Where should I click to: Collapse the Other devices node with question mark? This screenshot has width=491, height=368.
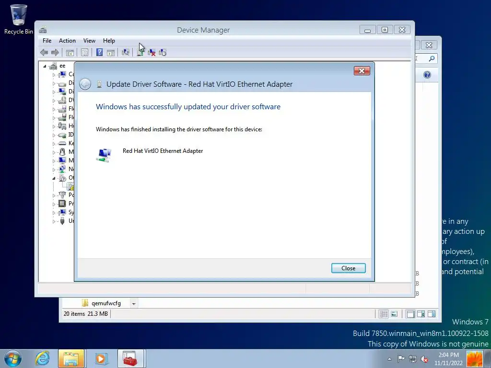coord(54,178)
